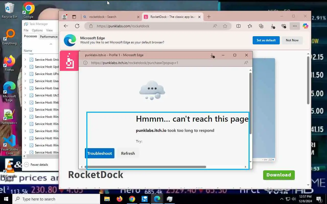Open Recycle Bin desktop icon

(9, 10)
